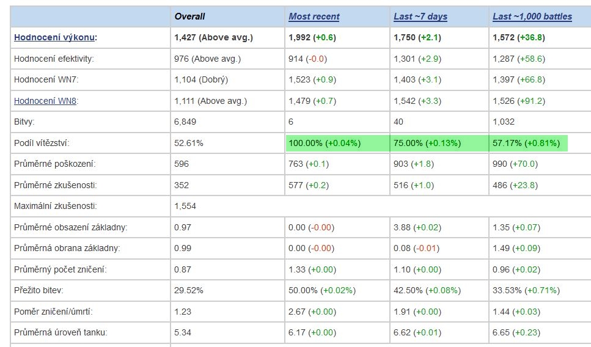This screenshot has width=591, height=347.
Task: Select the overall 1,427 (Above avg.) rating cell
Action: tap(213, 37)
